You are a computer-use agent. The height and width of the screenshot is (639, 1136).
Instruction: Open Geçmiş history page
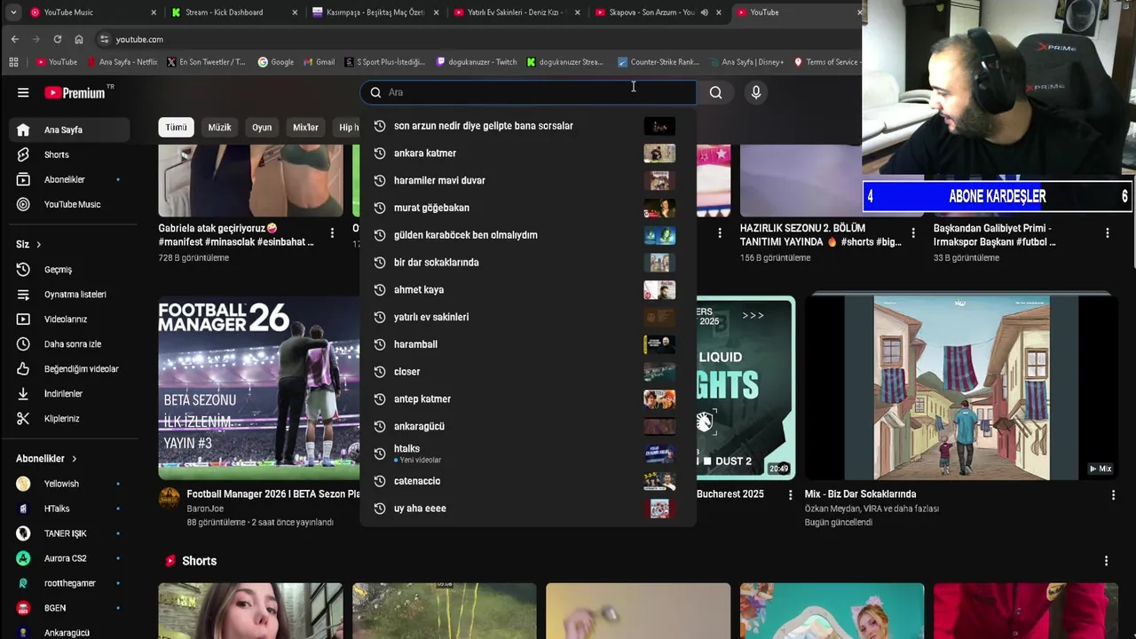[x=69, y=270]
